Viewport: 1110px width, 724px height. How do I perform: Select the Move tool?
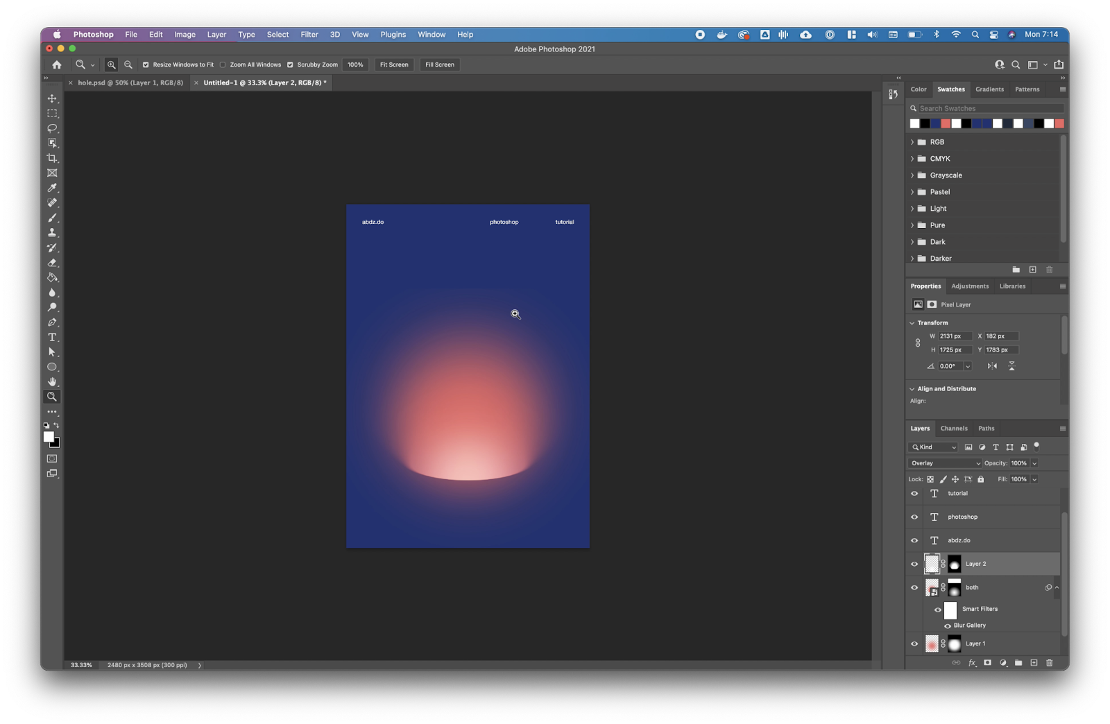(x=52, y=98)
